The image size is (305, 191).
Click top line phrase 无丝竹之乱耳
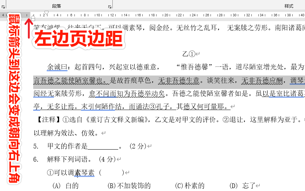[196, 28]
